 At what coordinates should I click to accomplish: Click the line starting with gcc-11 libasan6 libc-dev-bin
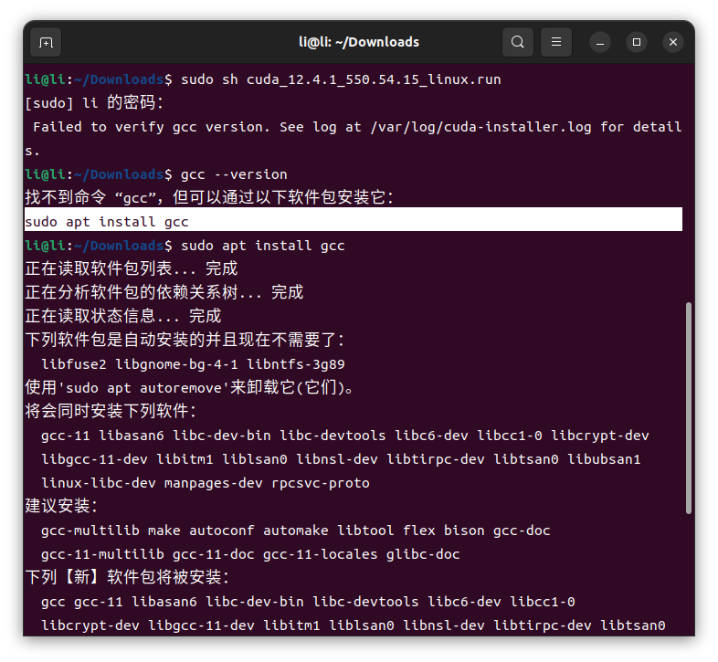coord(344,436)
